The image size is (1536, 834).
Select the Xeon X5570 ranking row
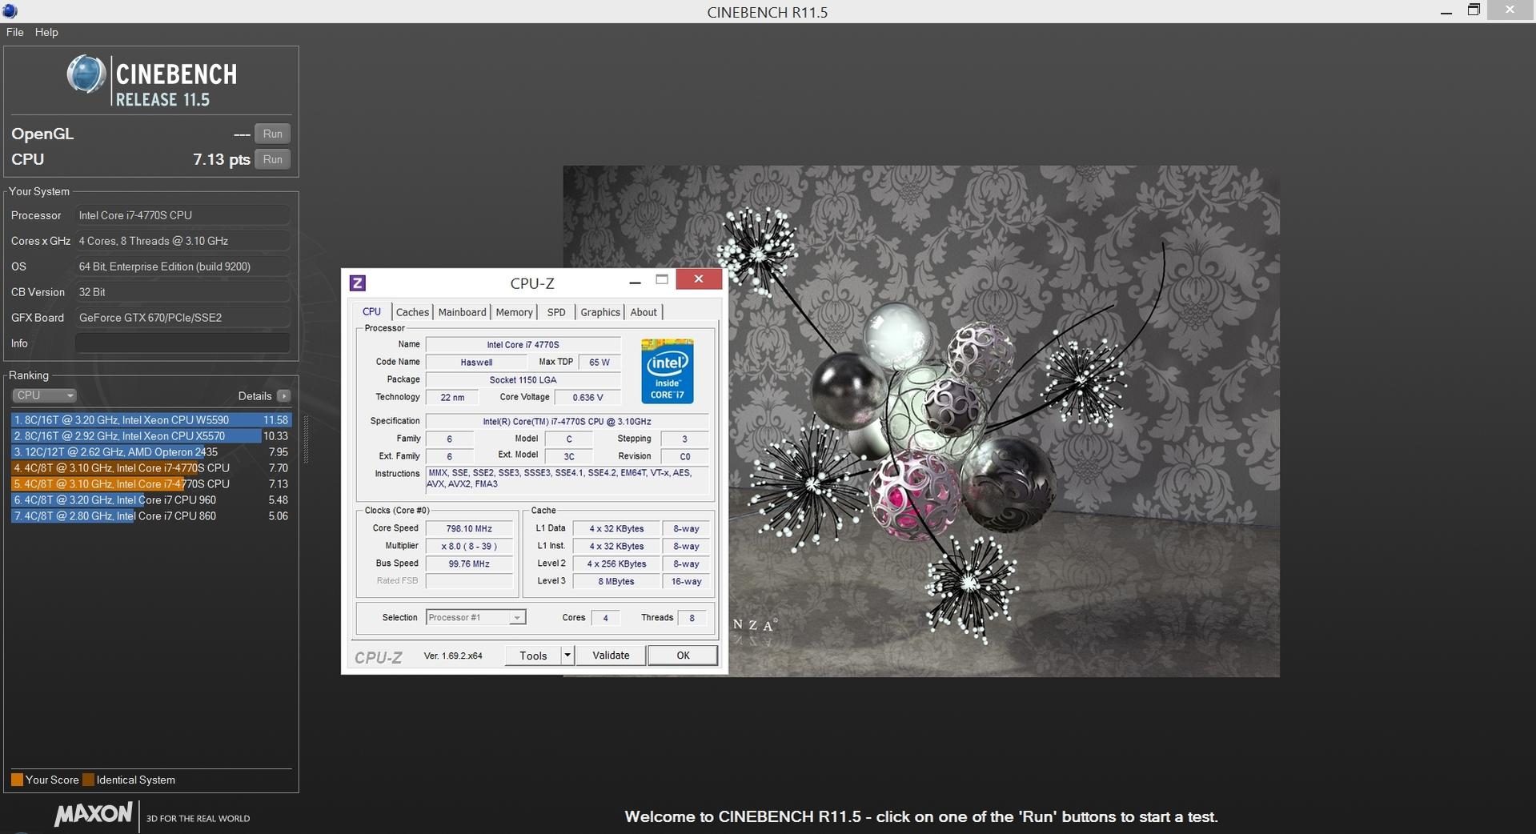[151, 436]
